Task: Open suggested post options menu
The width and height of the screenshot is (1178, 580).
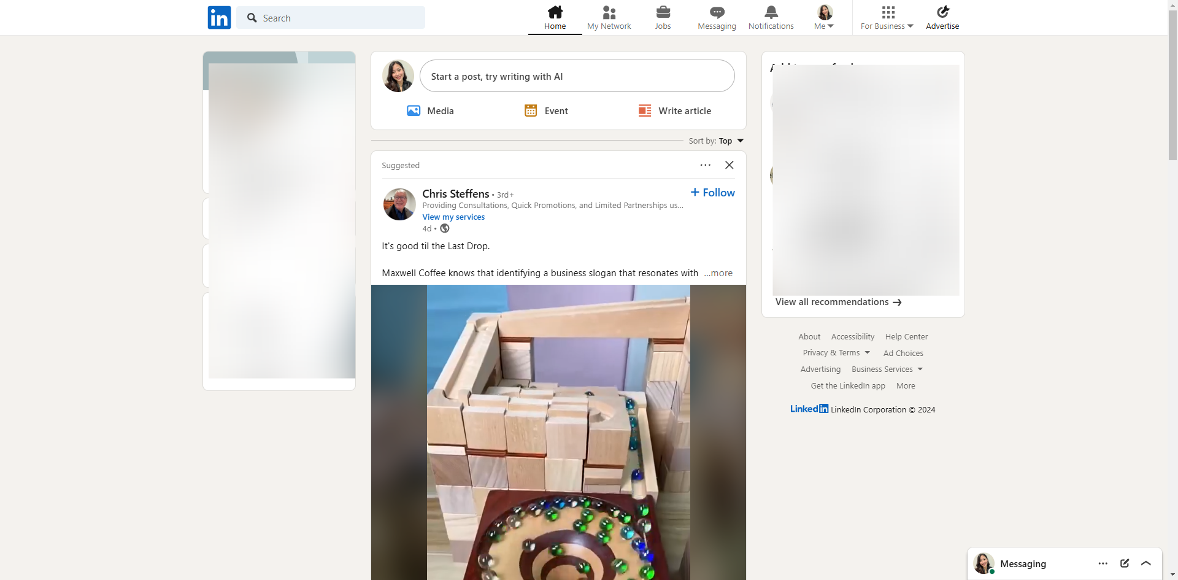Action: pos(706,165)
